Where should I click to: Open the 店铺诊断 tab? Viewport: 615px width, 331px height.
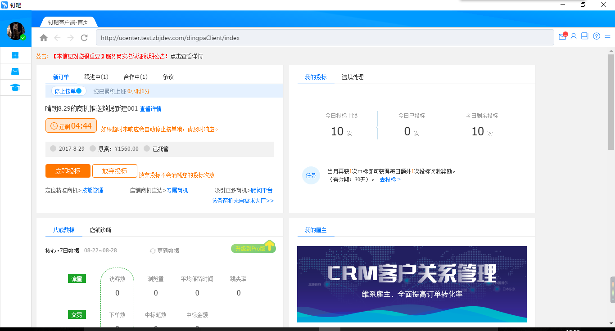[100, 230]
